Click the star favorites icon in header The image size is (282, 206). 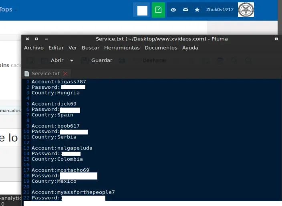click(197, 10)
